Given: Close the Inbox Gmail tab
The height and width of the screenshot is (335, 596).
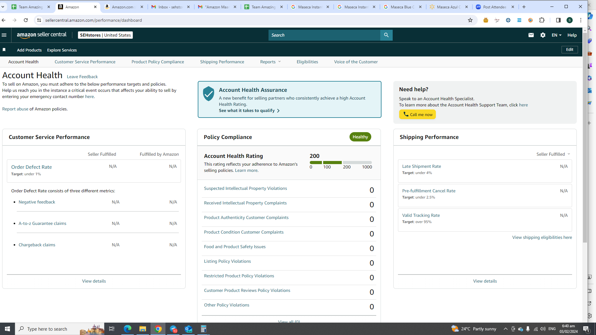Looking at the screenshot, I should (x=188, y=7).
